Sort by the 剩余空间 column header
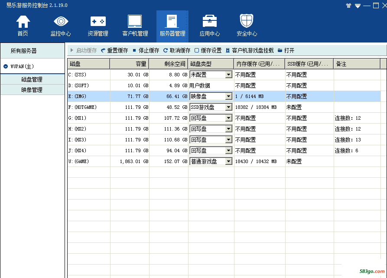 [x=168, y=64]
